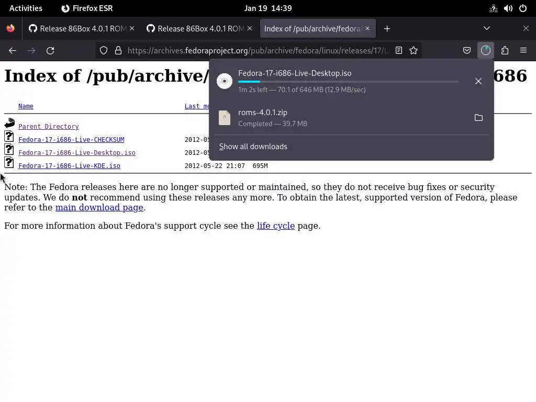The height and width of the screenshot is (402, 536).
Task: Open the Pocket save icon
Action: pos(466,51)
